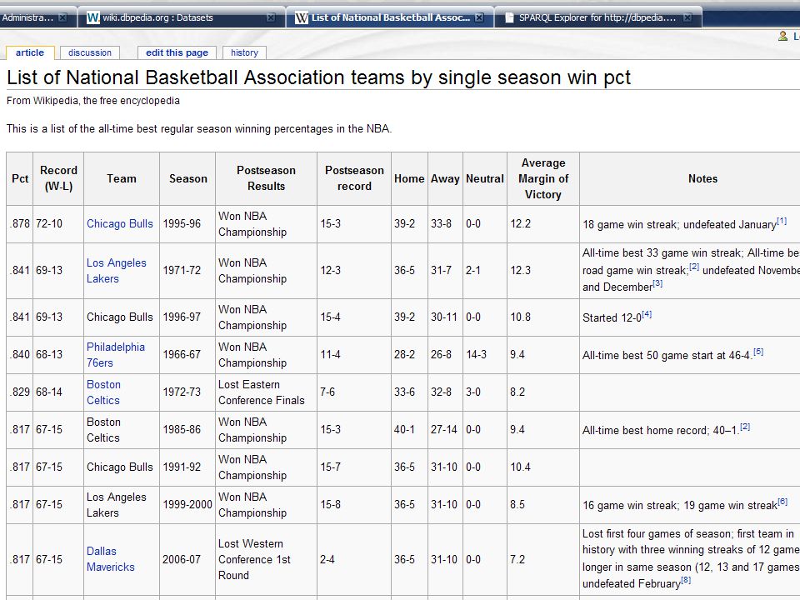Click the 12-3 postseason record cell
The image size is (800, 600).
coord(354,270)
